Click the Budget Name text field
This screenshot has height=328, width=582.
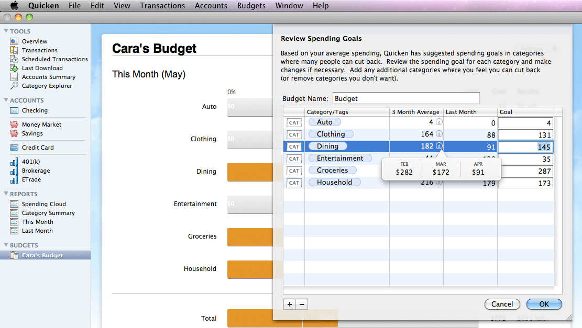coord(405,98)
